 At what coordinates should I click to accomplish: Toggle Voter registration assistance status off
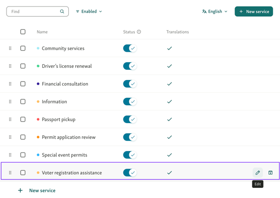pos(130,173)
